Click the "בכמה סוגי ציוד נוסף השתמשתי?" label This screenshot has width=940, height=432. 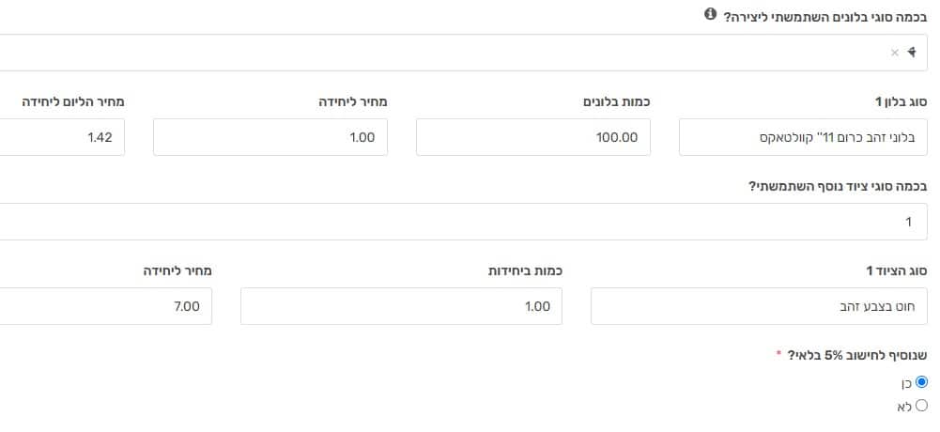pyautogui.click(x=838, y=186)
